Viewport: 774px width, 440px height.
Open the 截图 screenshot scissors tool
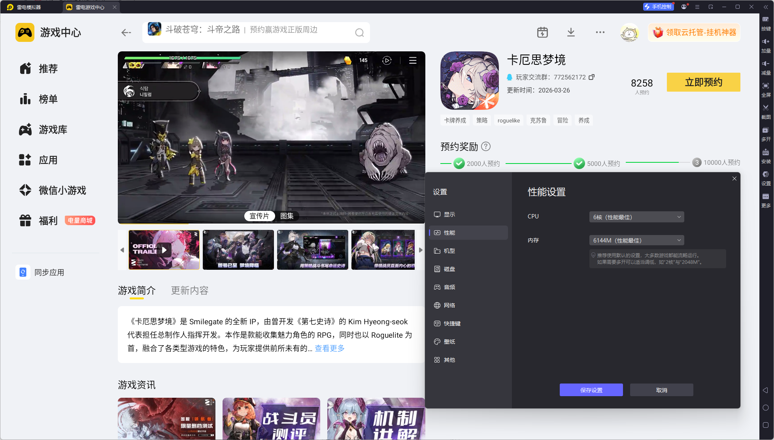coord(766,111)
